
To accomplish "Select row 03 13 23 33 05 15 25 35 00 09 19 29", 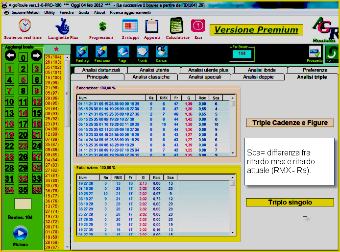I will pos(153,135).
